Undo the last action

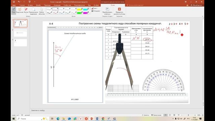click(19, 2)
